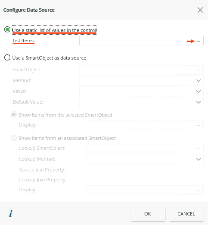Close the Configure Data Source dialog
Image resolution: width=208 pixels, height=225 pixels.
point(200,10)
